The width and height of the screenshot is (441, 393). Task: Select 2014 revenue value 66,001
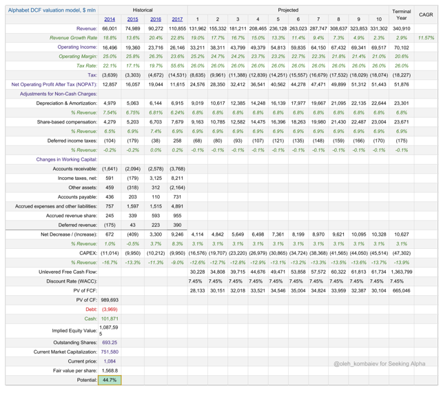(110, 28)
